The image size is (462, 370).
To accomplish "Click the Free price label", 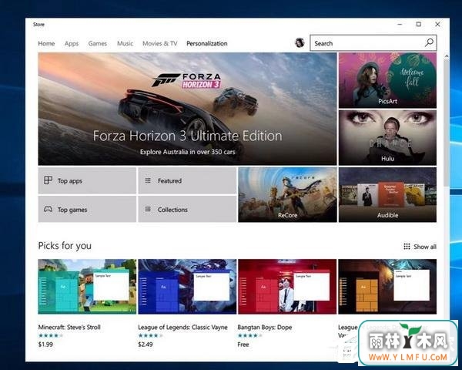I will pyautogui.click(x=243, y=345).
